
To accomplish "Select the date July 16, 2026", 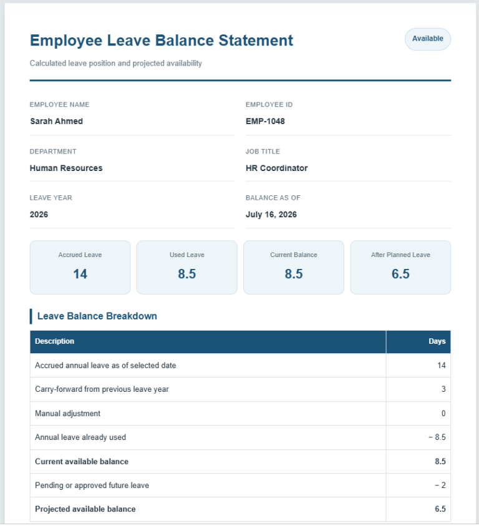I will click(x=271, y=215).
